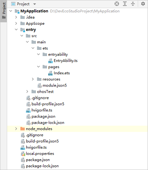The height and width of the screenshot is (170, 148).
Task: Click the Collapse All icon in panel header
Action: [x=133, y=4]
